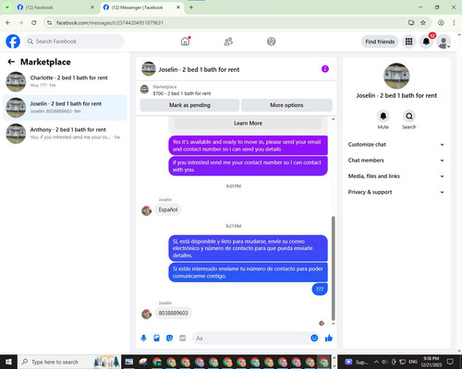The image size is (462, 369).
Task: Open the Home feed icon
Action: (186, 42)
